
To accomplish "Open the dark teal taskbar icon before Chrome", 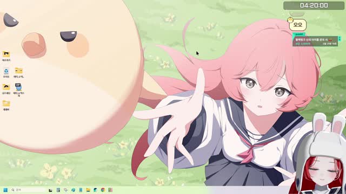I will [x=96, y=190].
